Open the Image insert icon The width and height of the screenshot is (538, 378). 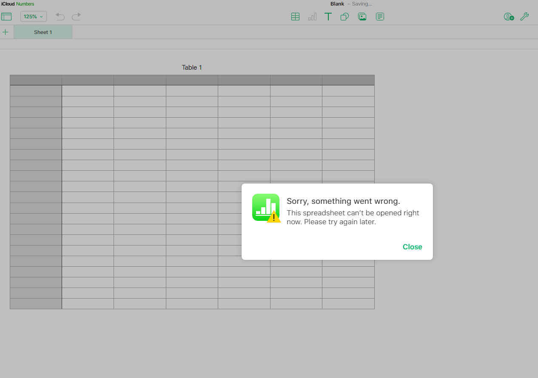(362, 17)
